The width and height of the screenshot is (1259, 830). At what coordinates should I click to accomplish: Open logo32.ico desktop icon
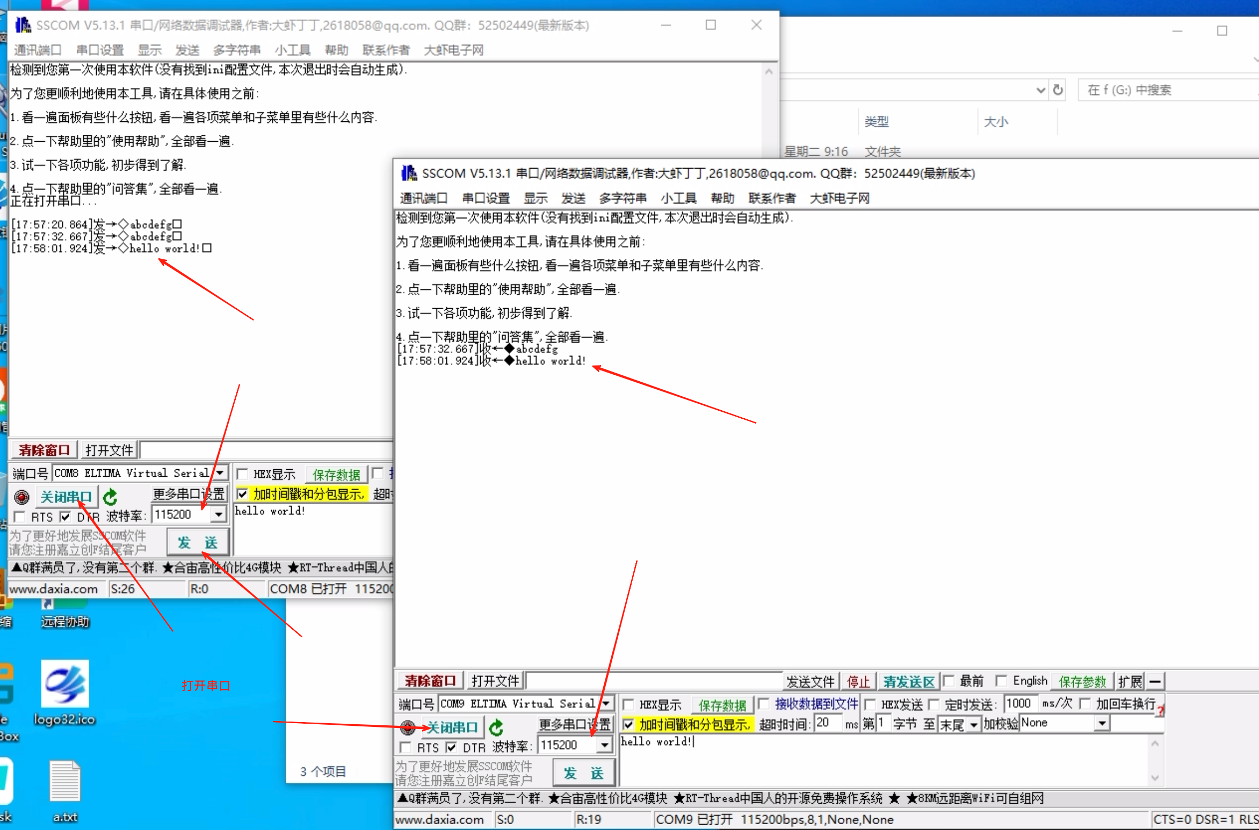[65, 693]
